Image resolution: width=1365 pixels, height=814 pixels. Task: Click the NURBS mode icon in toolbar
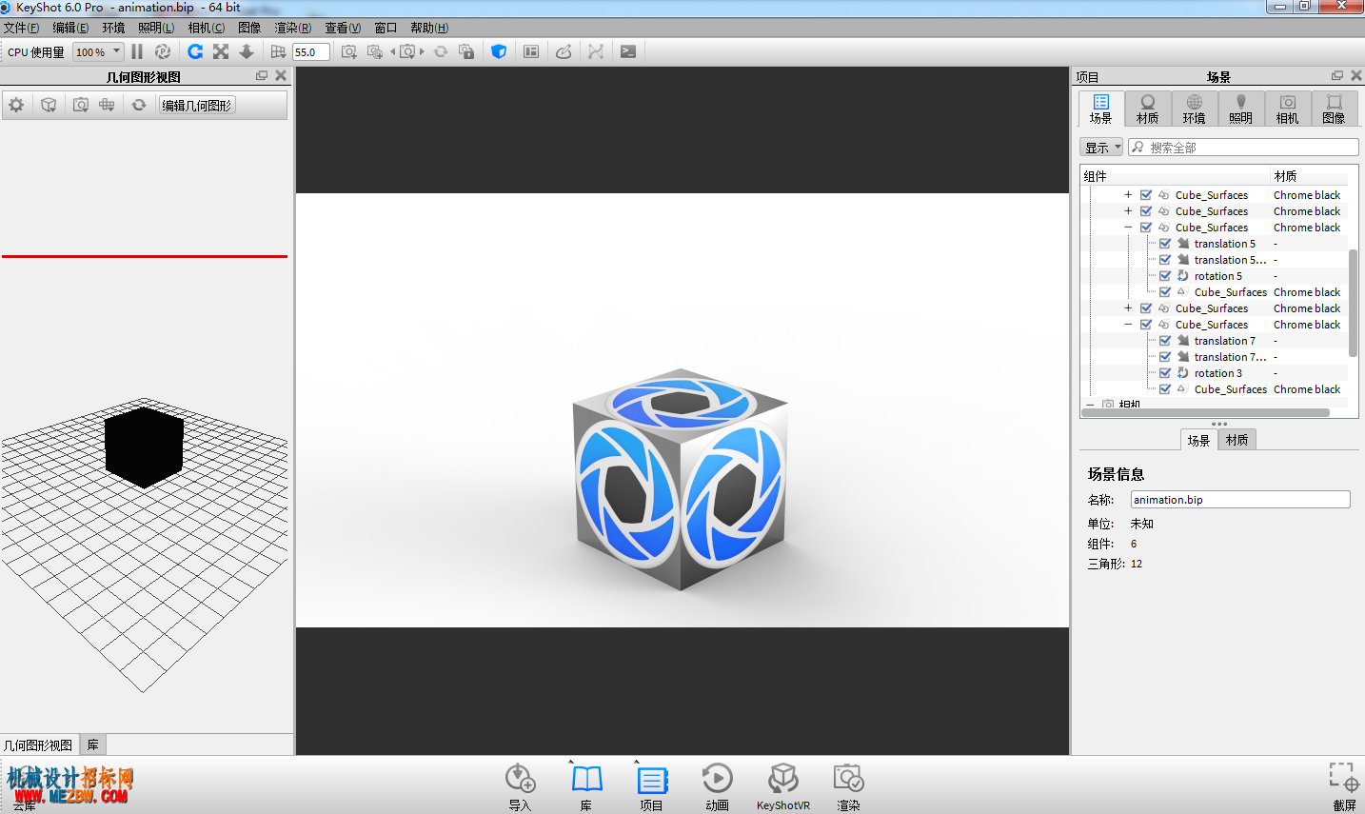[596, 51]
